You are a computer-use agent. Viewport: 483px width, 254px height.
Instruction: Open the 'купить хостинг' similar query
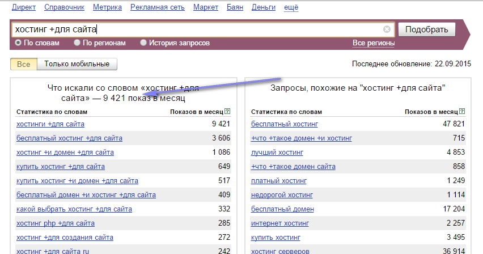(x=276, y=238)
